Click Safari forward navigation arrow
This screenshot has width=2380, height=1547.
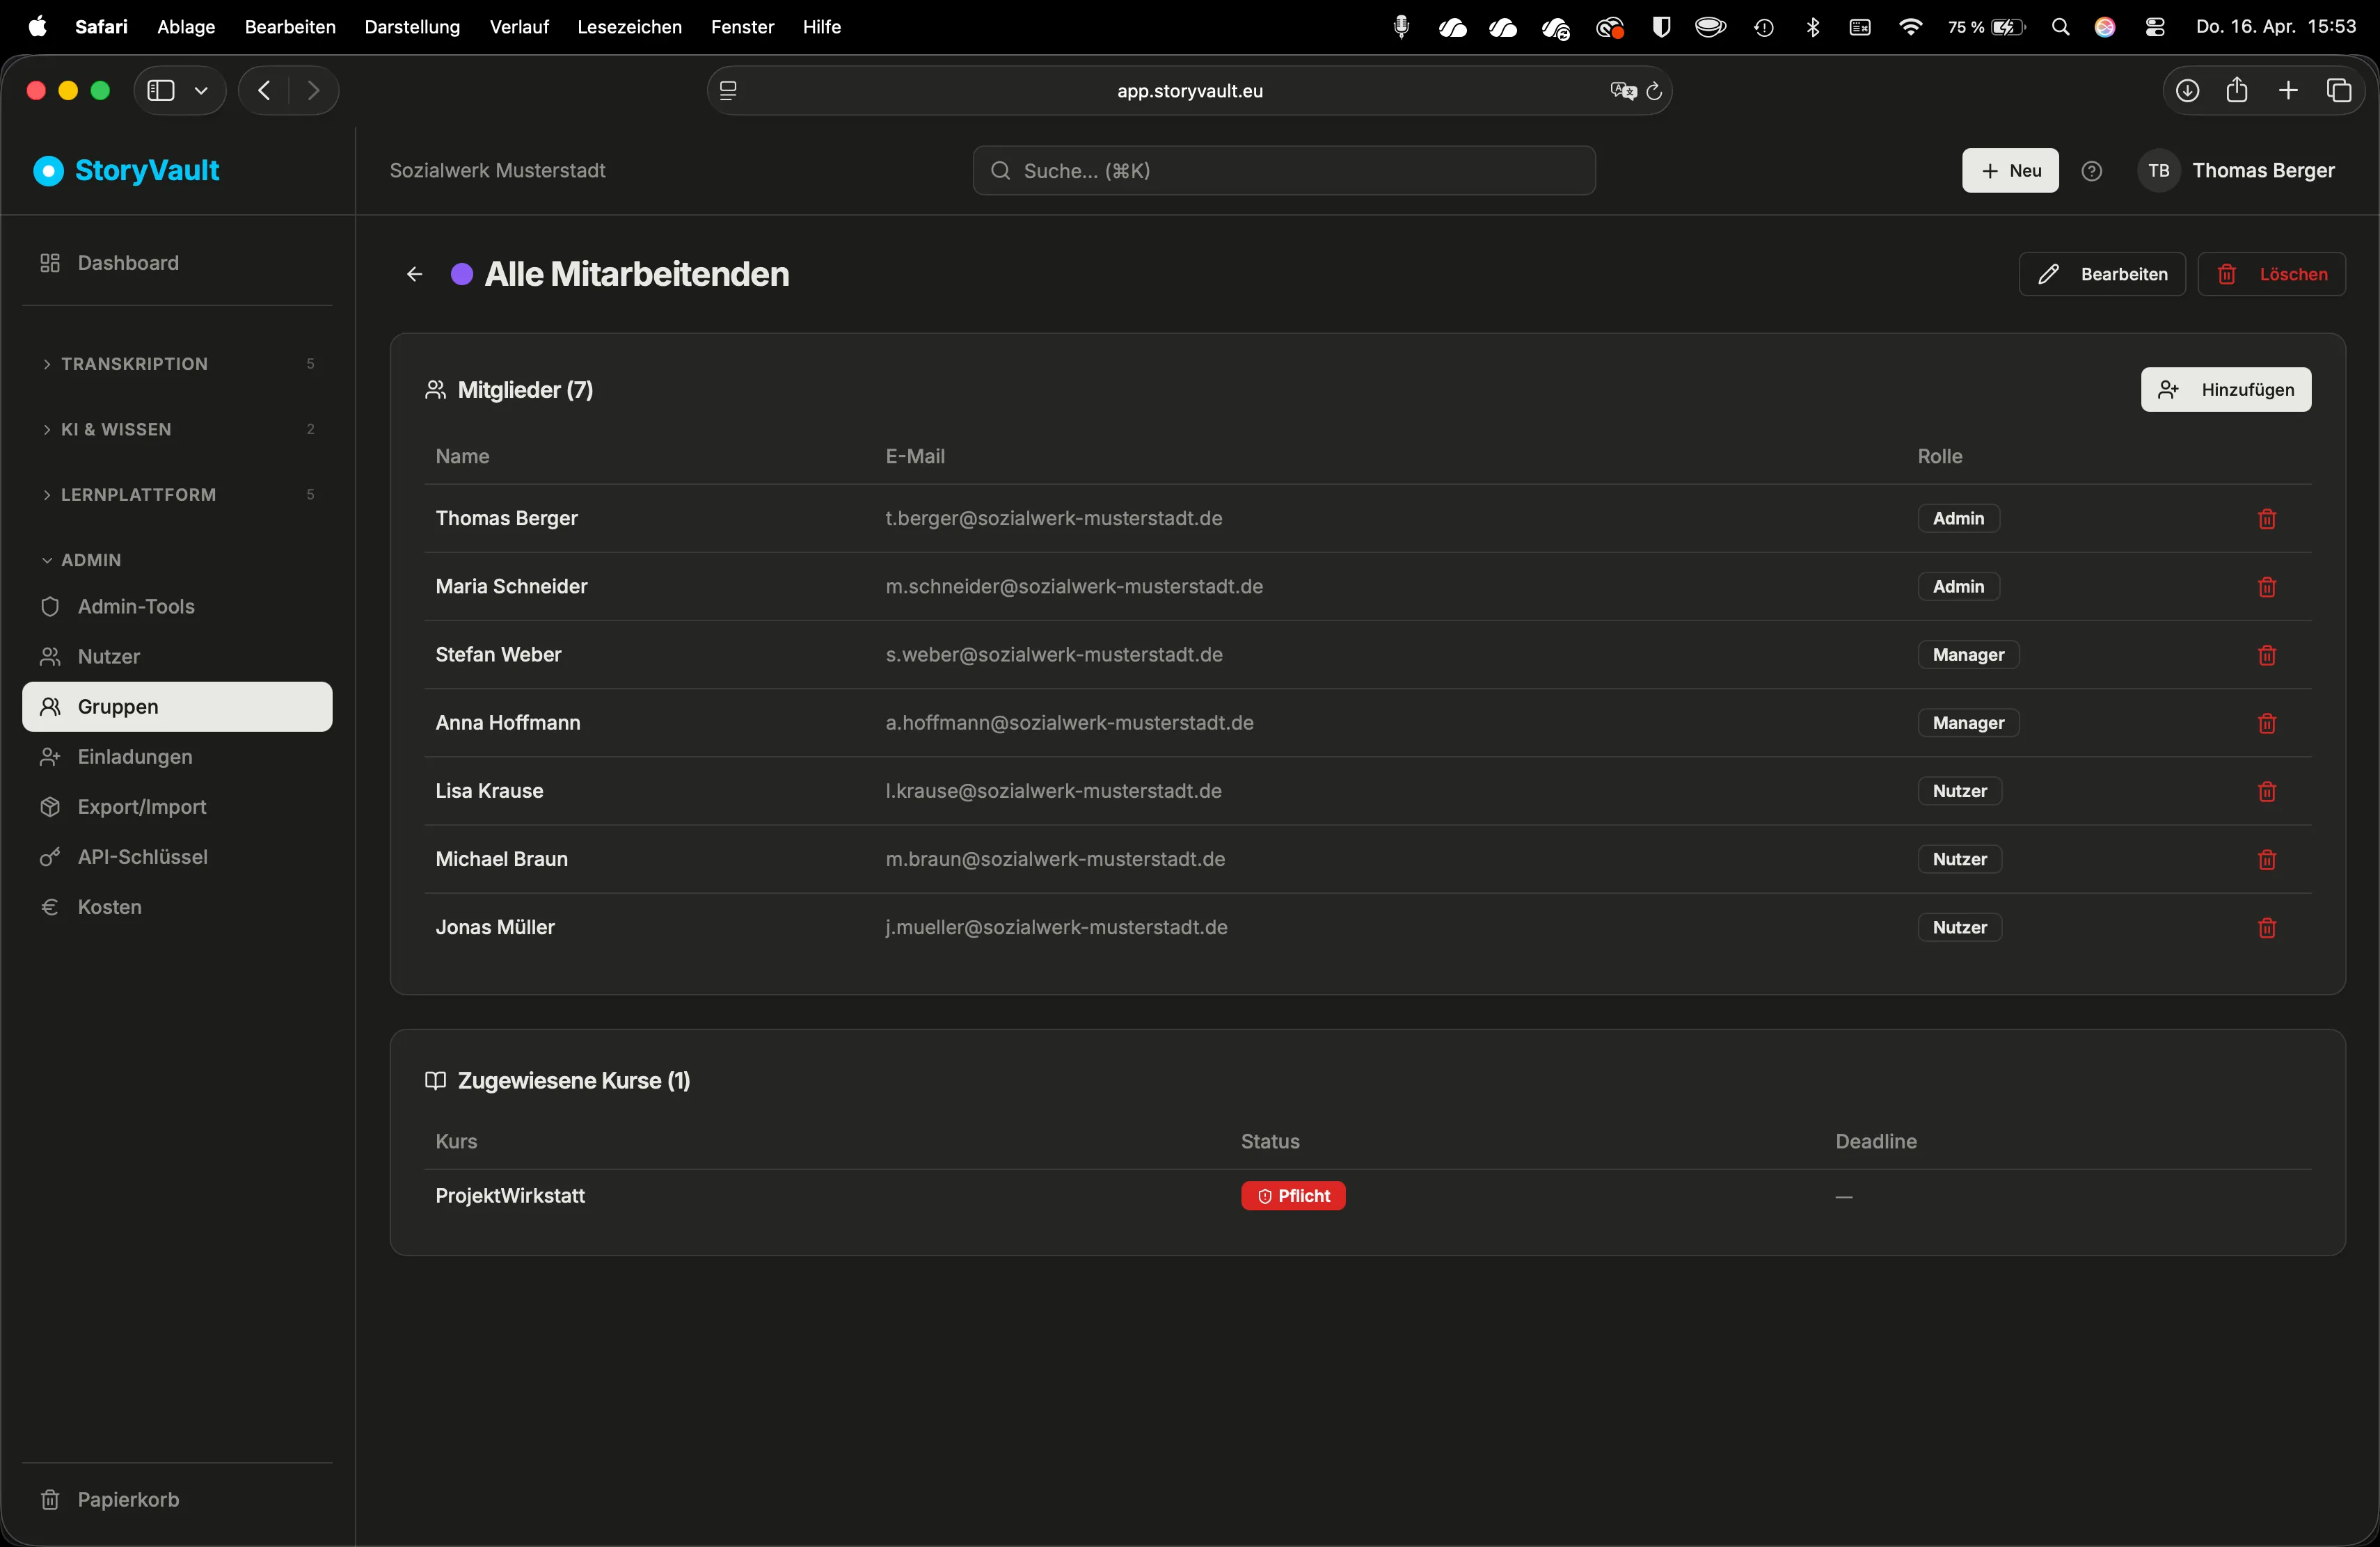click(x=314, y=91)
